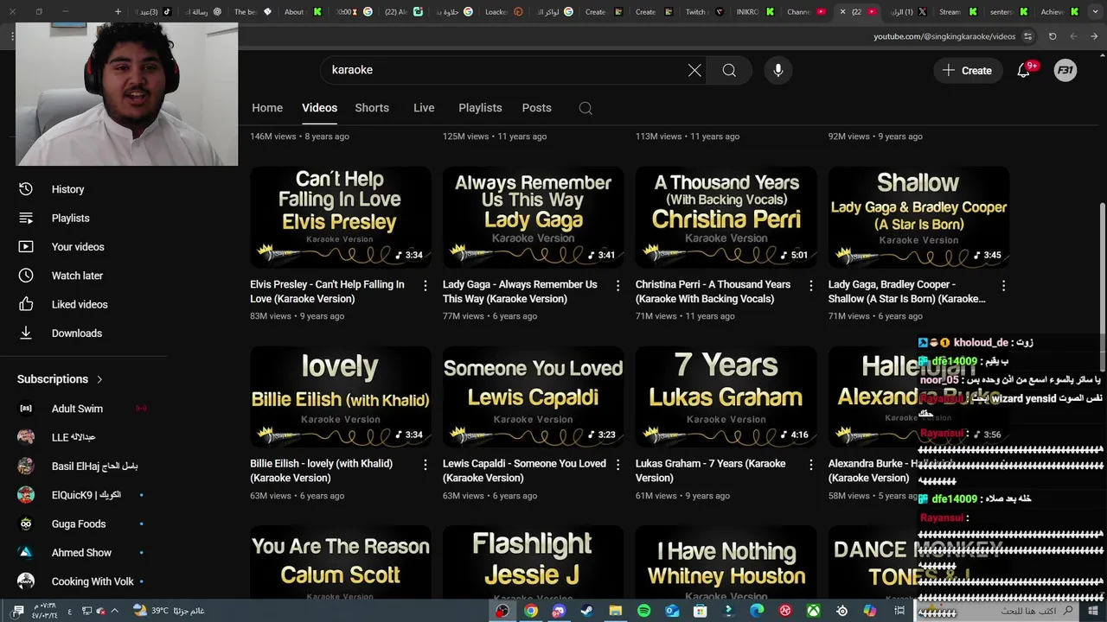The height and width of the screenshot is (622, 1107).
Task: Play I Have Nothing thumbnail
Action: pos(726,562)
